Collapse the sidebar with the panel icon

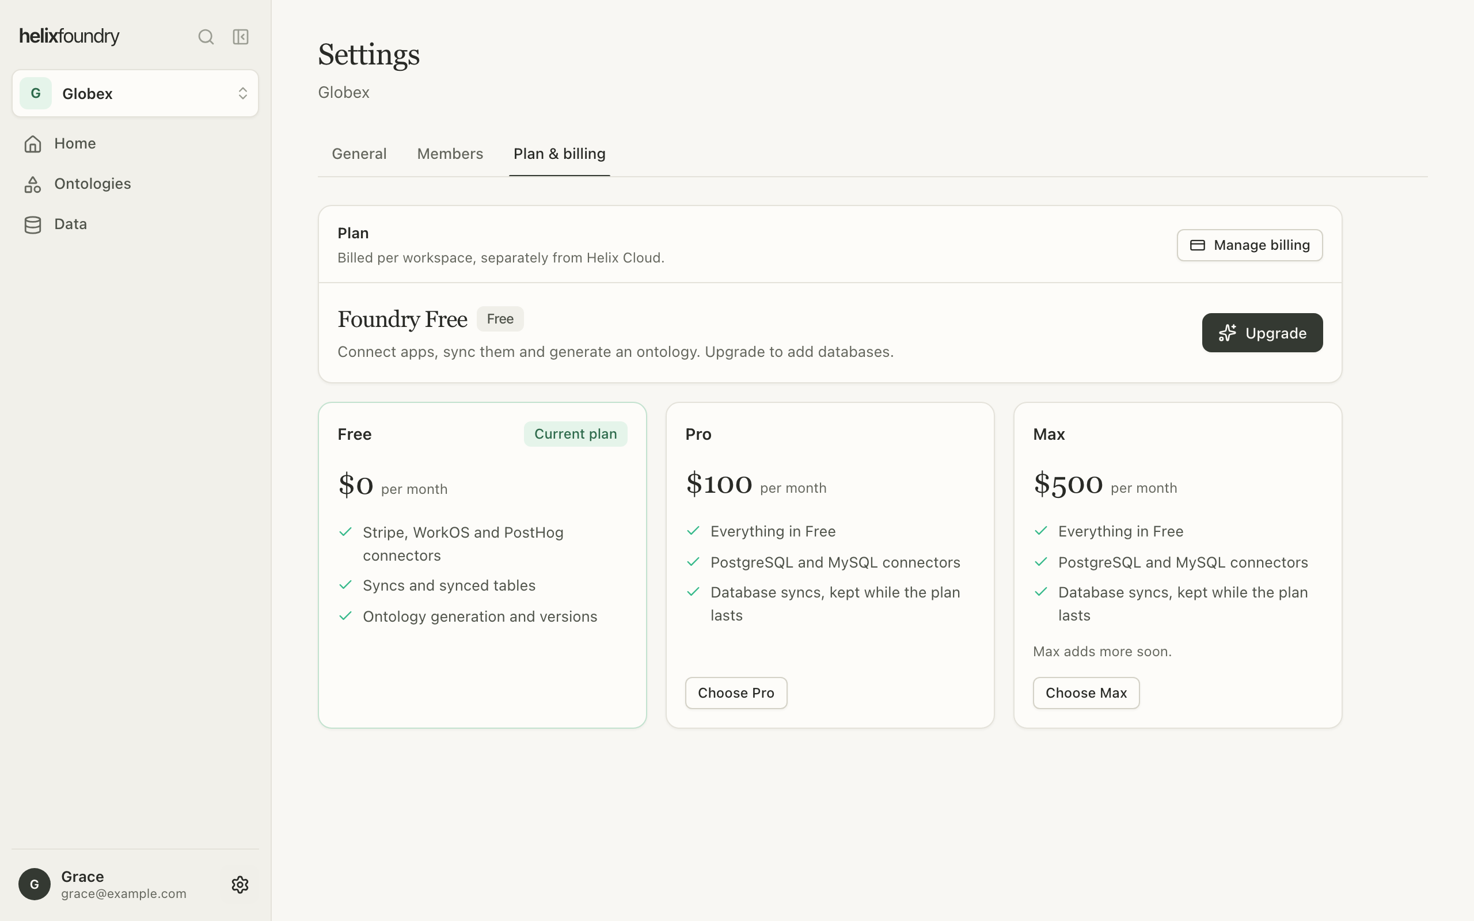click(x=241, y=37)
